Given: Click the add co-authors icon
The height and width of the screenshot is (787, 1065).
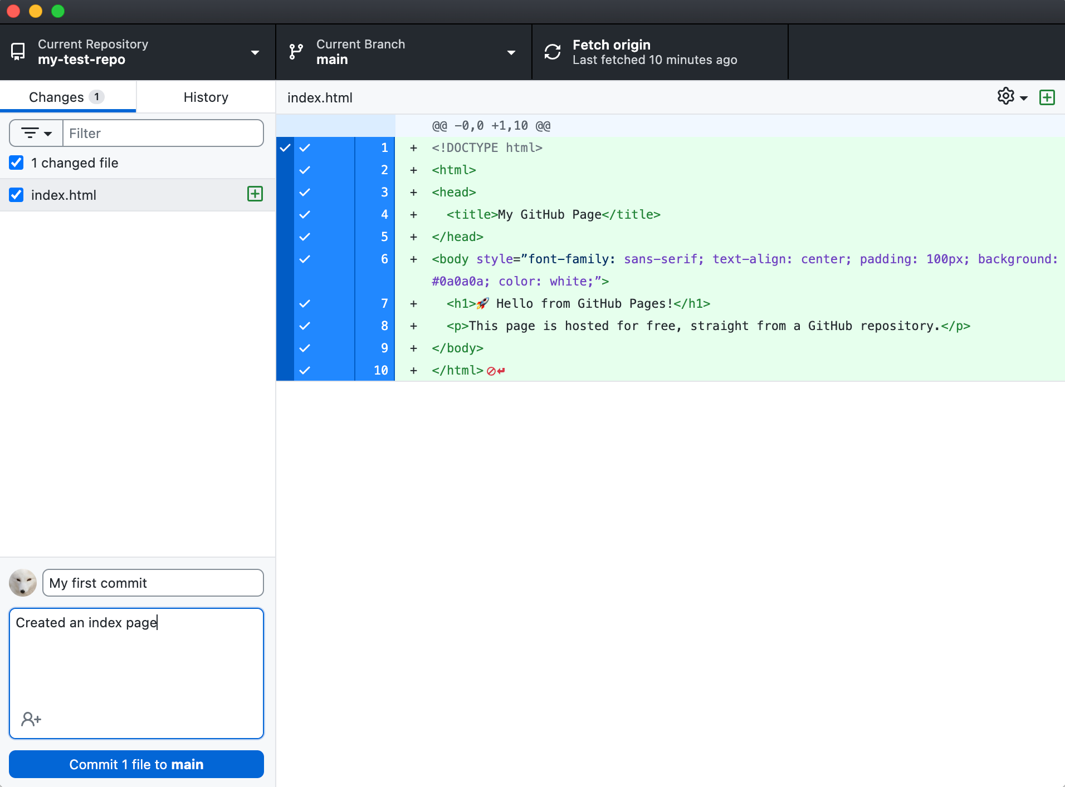Looking at the screenshot, I should pyautogui.click(x=31, y=719).
